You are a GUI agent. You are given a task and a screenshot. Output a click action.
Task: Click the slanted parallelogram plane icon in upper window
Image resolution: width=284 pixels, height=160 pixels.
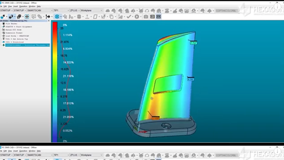(x=95, y=17)
